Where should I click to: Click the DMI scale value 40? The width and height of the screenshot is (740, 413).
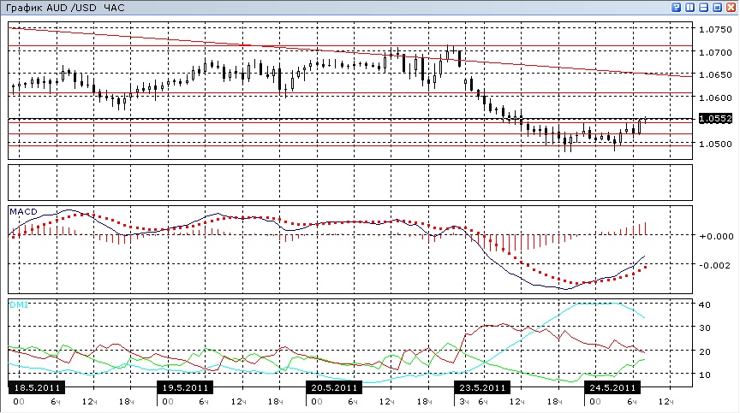[705, 304]
